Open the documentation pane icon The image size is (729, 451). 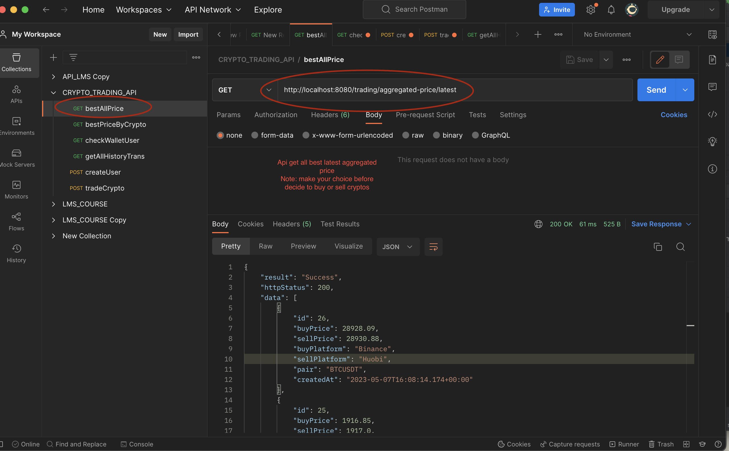(712, 60)
